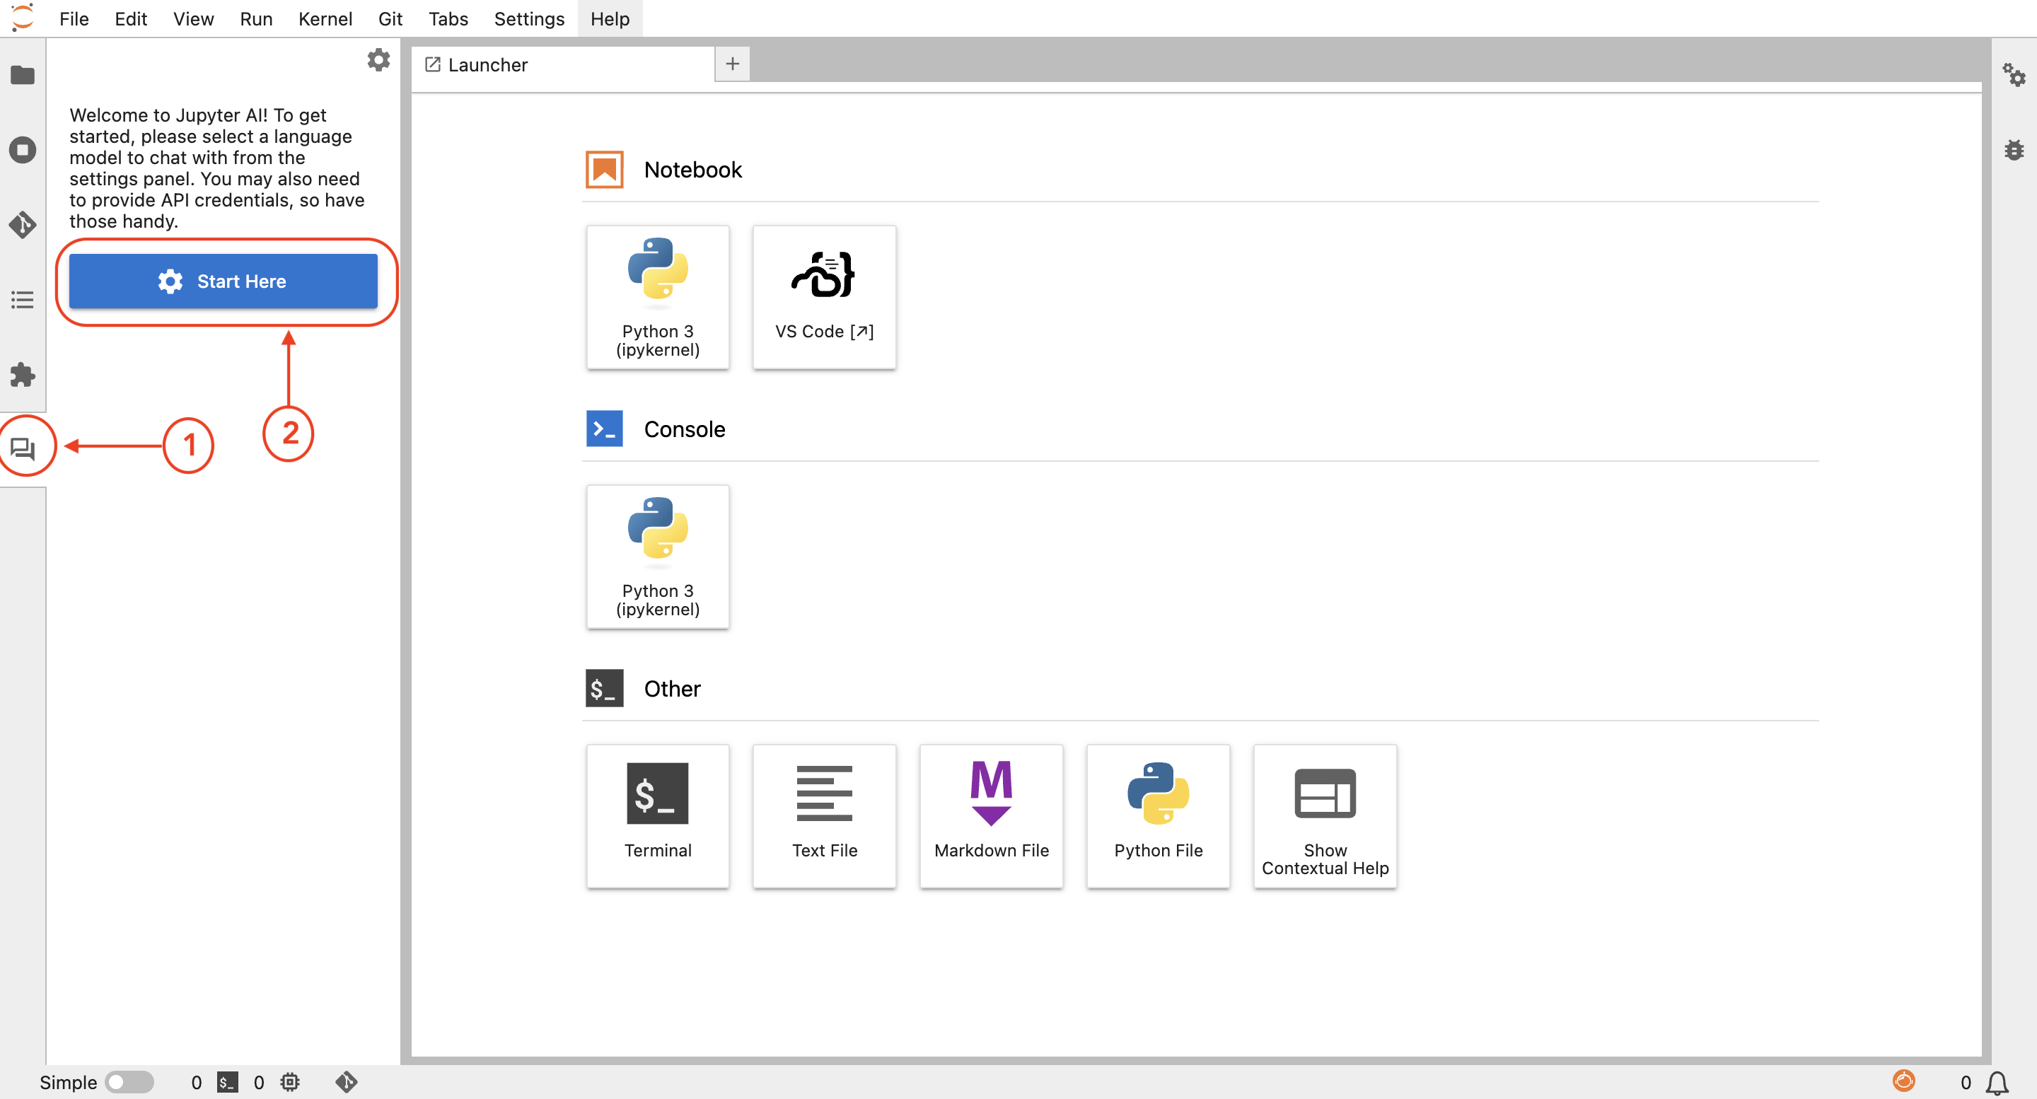Screen dimensions: 2037x1099
Task: Click the chat settings gear icon
Action: (378, 60)
